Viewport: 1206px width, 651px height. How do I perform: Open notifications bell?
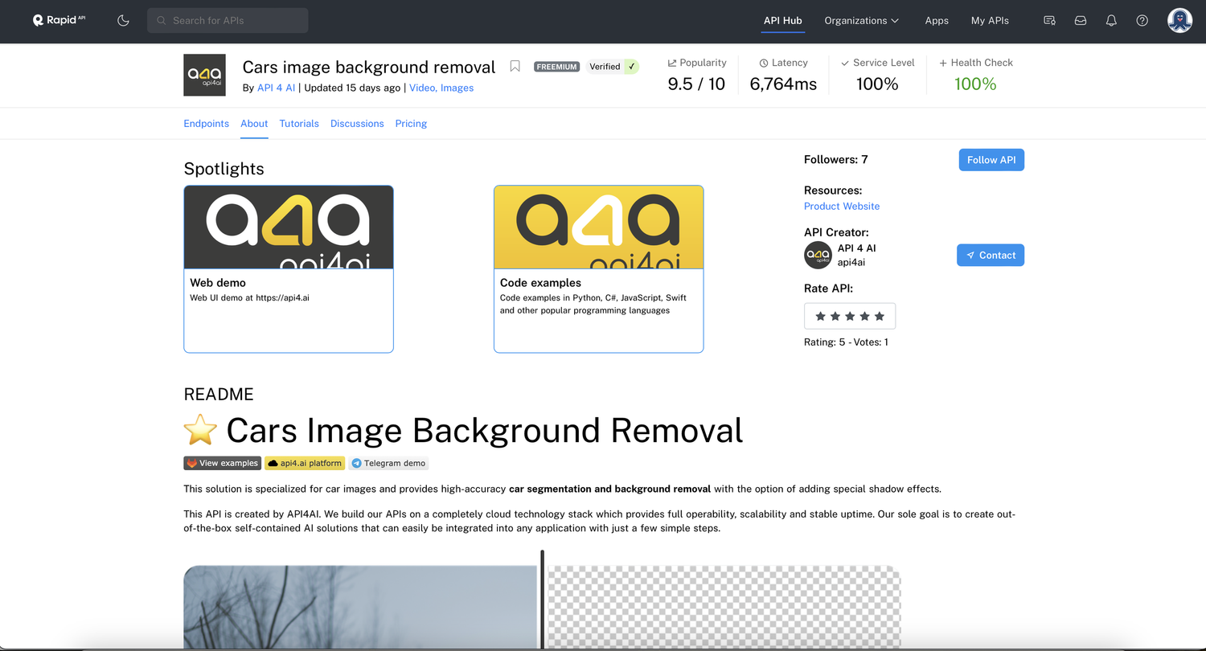(x=1111, y=20)
